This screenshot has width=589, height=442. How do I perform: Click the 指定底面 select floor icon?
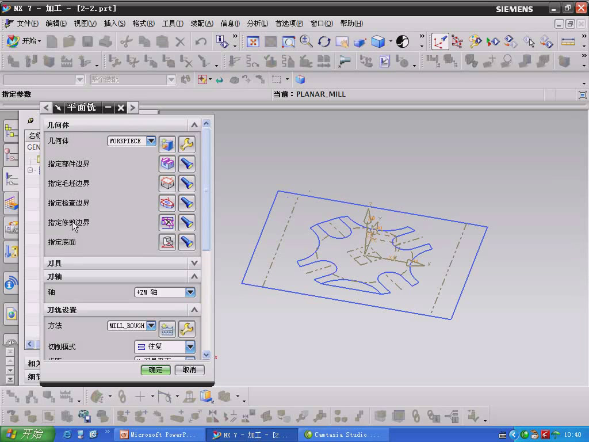coord(167,242)
